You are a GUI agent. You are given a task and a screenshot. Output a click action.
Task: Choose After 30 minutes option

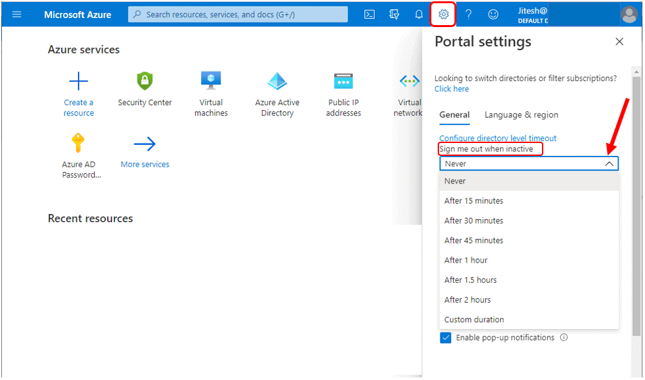[529, 221]
